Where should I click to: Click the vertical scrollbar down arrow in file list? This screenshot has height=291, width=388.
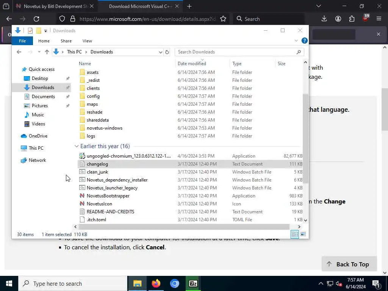point(305,220)
